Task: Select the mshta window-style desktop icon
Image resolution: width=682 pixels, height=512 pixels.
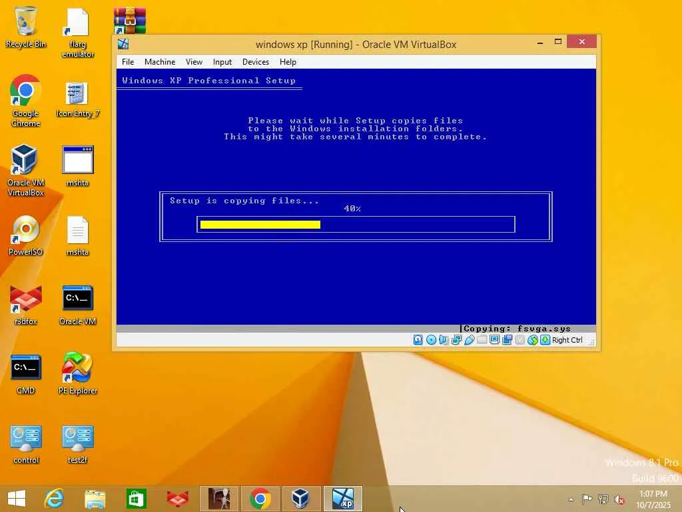Action: coord(77,166)
